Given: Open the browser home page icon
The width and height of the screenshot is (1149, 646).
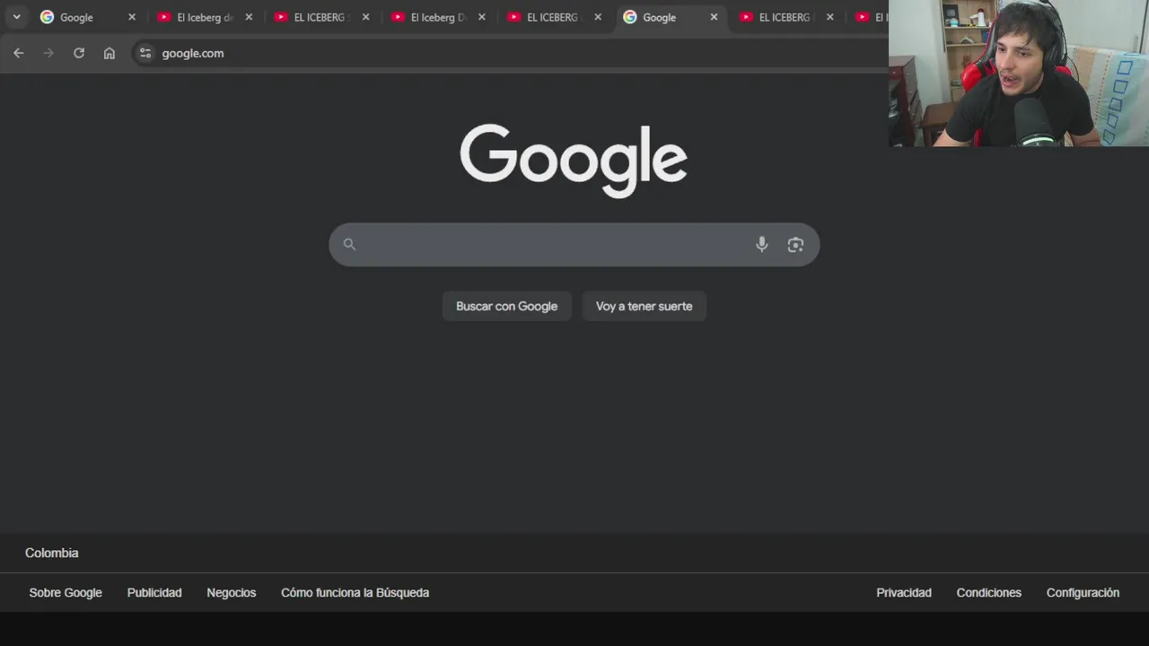Looking at the screenshot, I should click(x=110, y=53).
